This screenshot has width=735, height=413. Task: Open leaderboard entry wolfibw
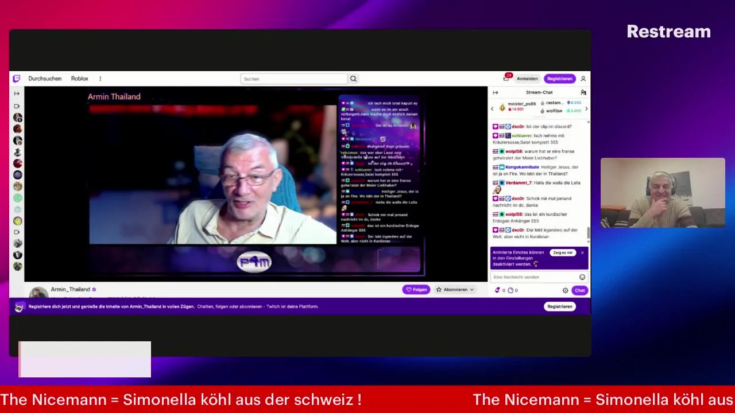554,111
